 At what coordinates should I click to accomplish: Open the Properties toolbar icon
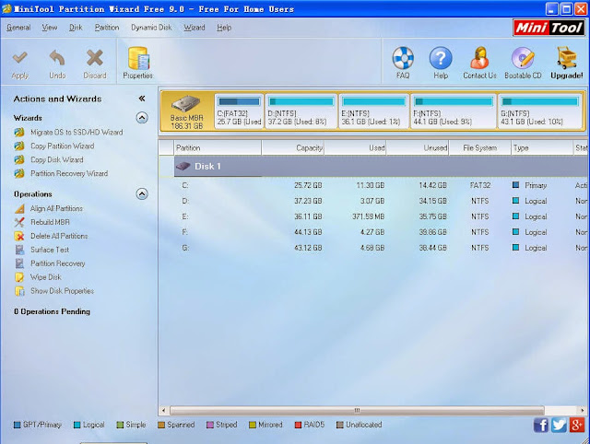[x=138, y=58]
